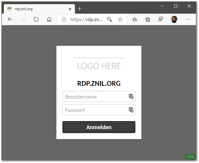The image size is (199, 163).
Task: Click password manager icon in Benutzername field
Action: 131,96
